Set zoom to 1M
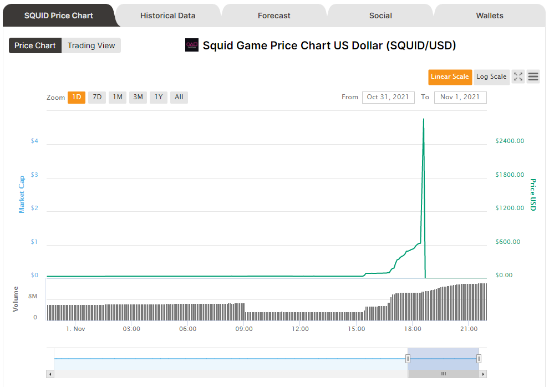This screenshot has height=387, width=549. click(118, 97)
